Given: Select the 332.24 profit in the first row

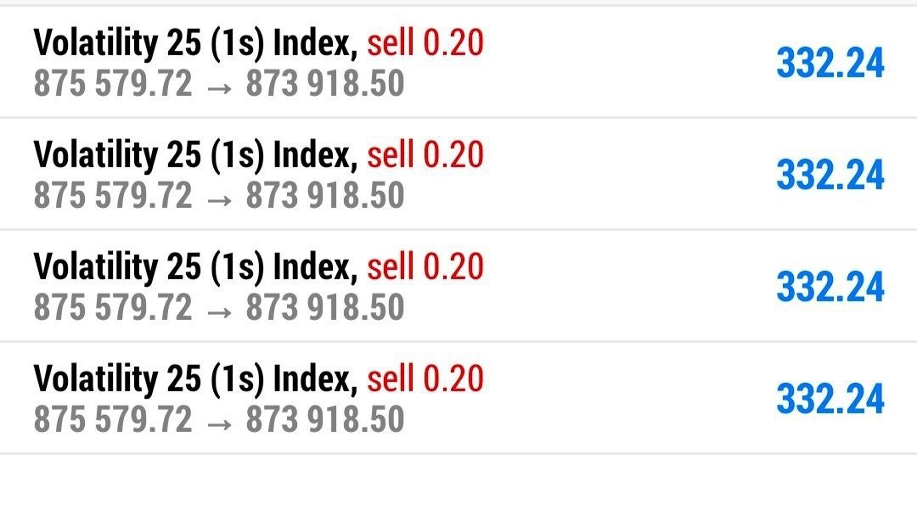Looking at the screenshot, I should coord(830,63).
